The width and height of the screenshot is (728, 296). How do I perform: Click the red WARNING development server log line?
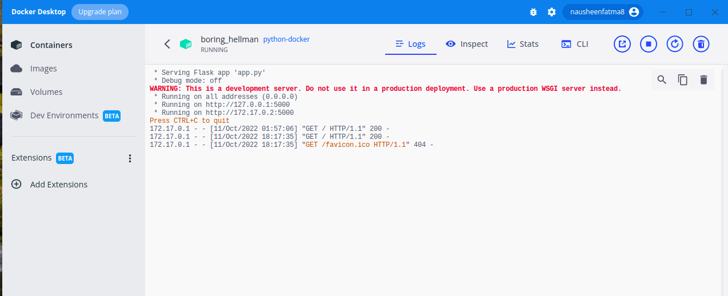tap(385, 89)
